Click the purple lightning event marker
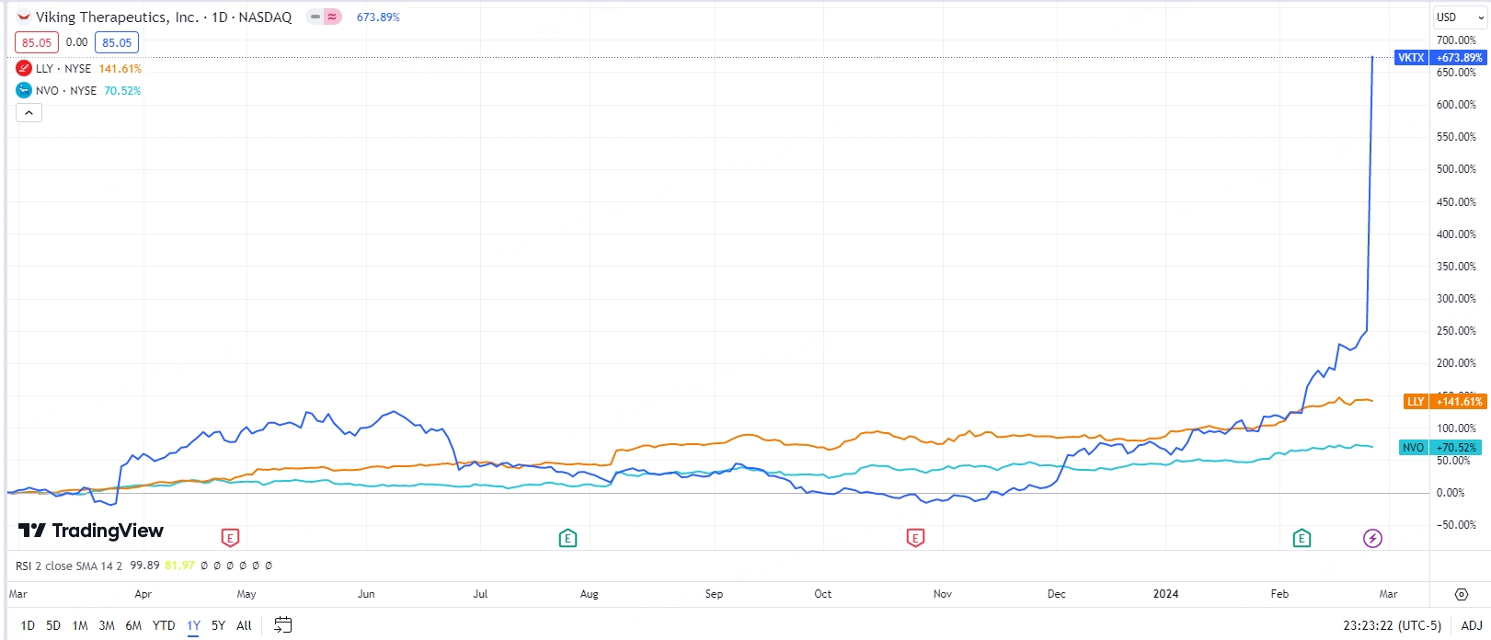This screenshot has width=1491, height=640. point(1372,538)
